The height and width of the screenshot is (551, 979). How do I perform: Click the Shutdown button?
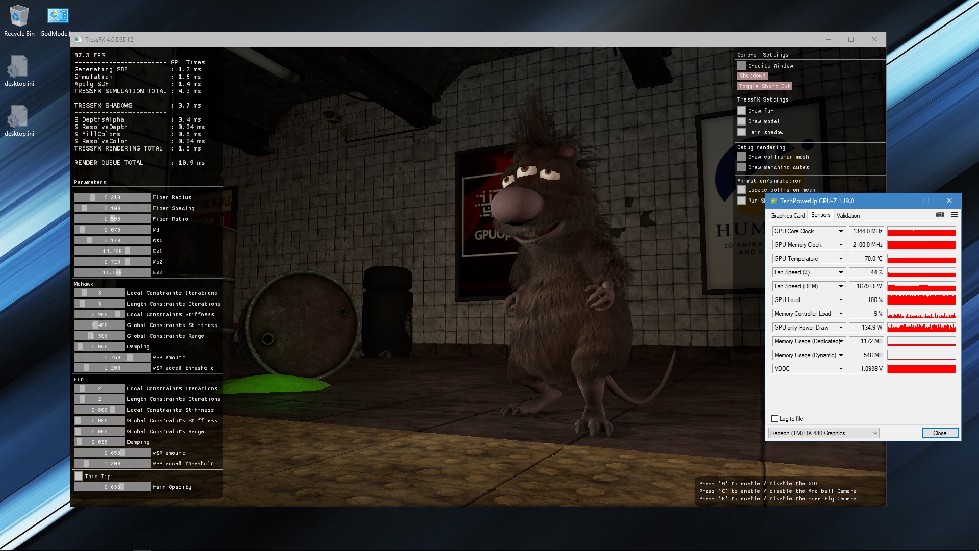click(753, 76)
